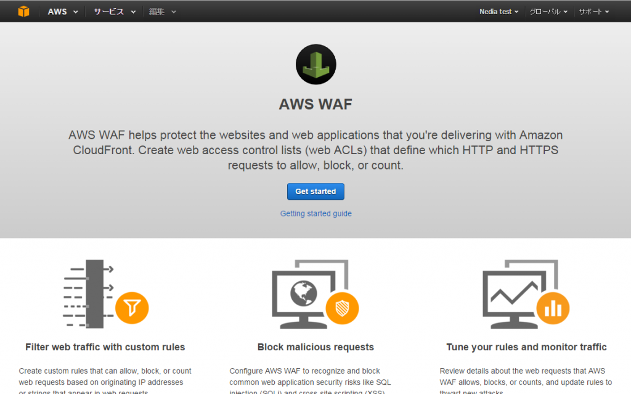Click the 'Filter web traffic with custom rules' heading
This screenshot has width=631, height=394.
point(105,347)
